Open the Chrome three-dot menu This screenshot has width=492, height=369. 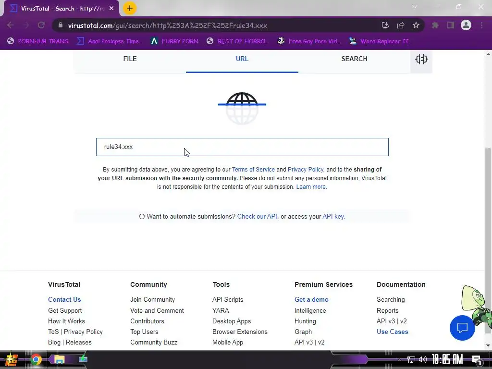(481, 25)
